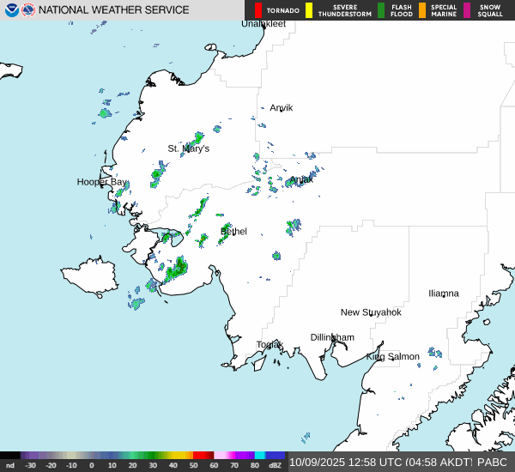The height and width of the screenshot is (472, 515).
Task: Select the yellow Severe Thunderstorm swatch
Action: pos(309,10)
